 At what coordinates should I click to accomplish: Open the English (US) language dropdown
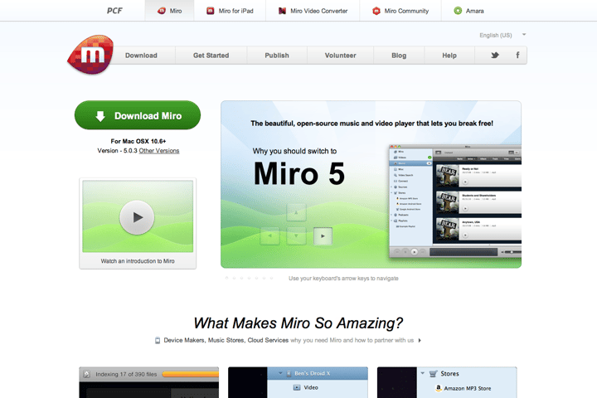[x=502, y=35]
